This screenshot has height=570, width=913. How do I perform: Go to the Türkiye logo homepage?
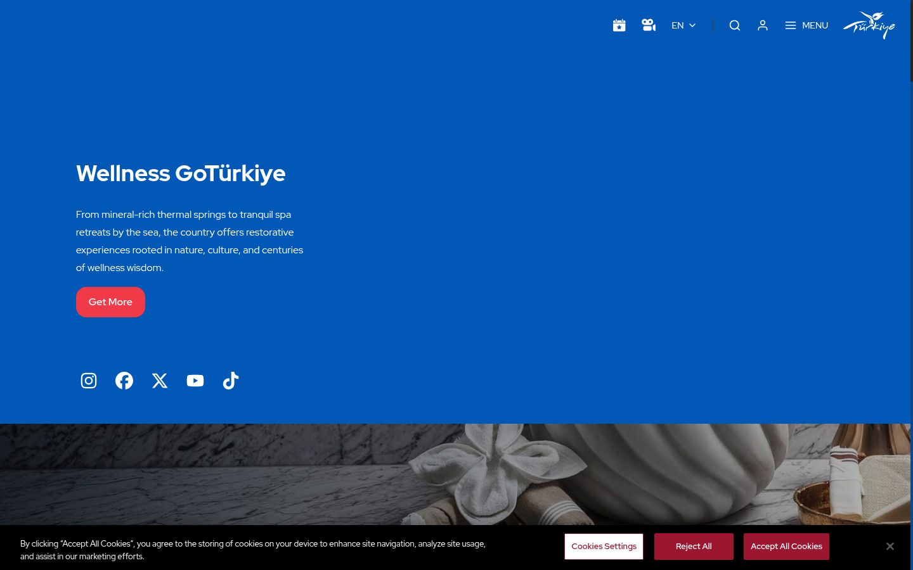point(869,25)
